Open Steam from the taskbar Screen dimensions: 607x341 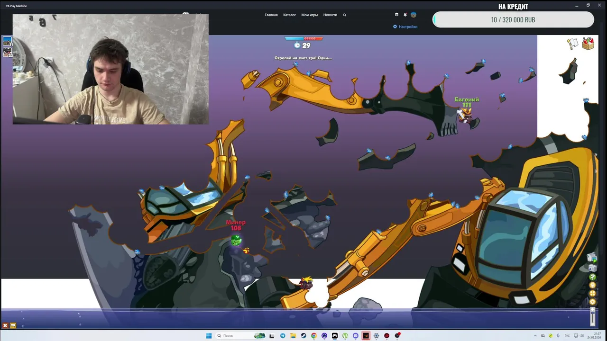coord(303,336)
